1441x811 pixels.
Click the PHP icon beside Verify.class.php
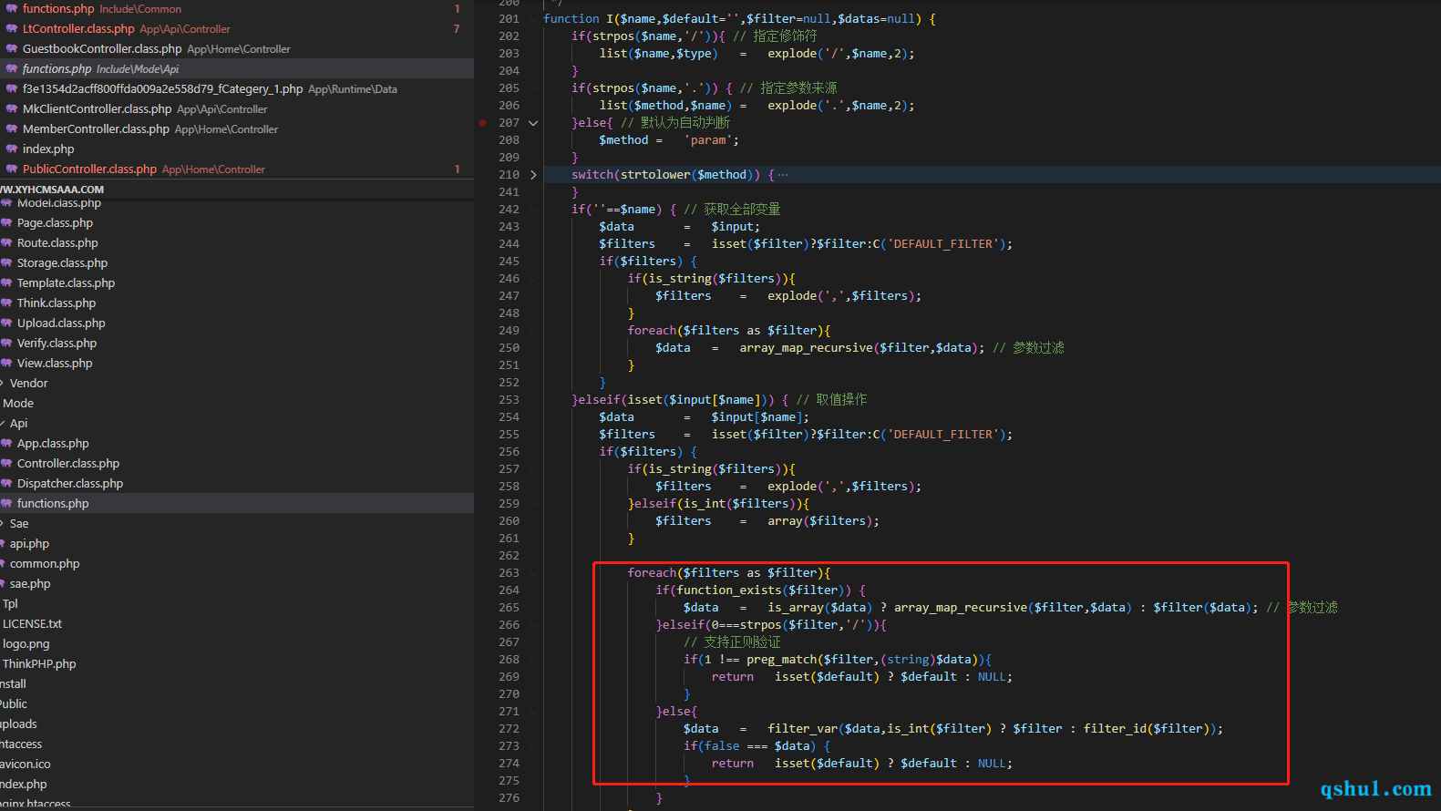[x=6, y=343]
